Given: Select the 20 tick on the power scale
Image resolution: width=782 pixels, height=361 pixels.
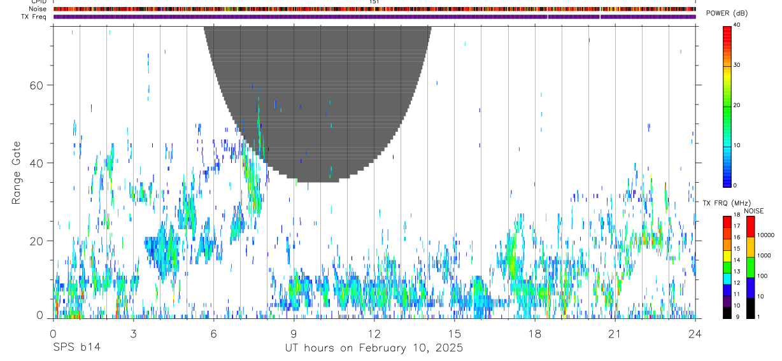Looking at the screenshot, I should coord(738,105).
